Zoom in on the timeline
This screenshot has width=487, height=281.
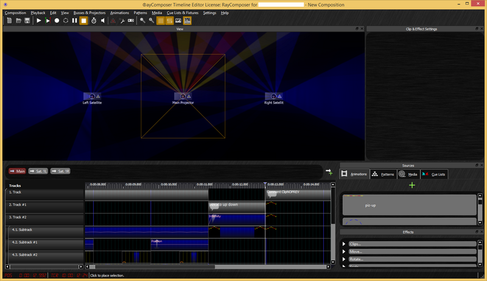pyautogui.click(x=142, y=21)
